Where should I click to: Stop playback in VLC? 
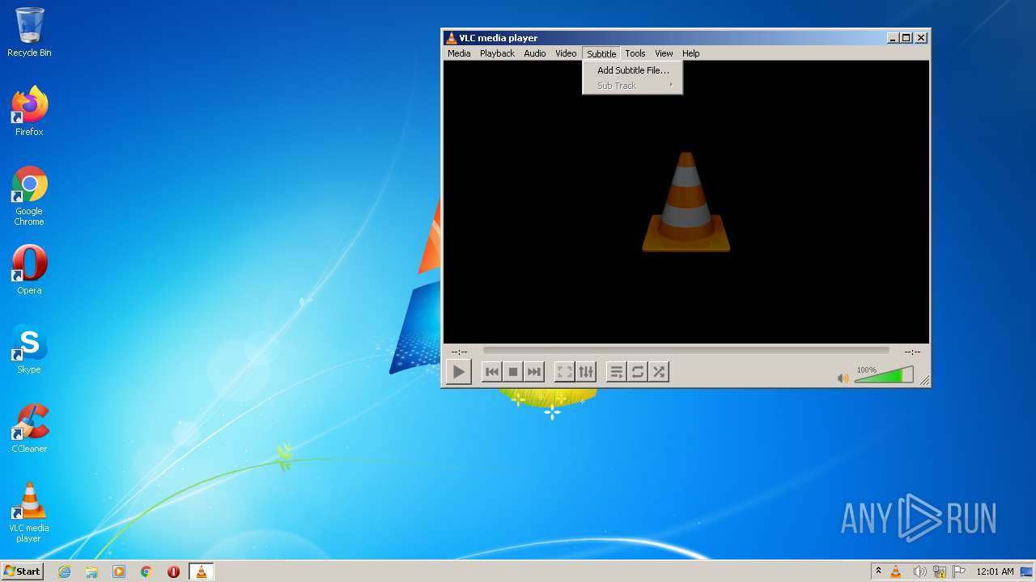pyautogui.click(x=512, y=372)
